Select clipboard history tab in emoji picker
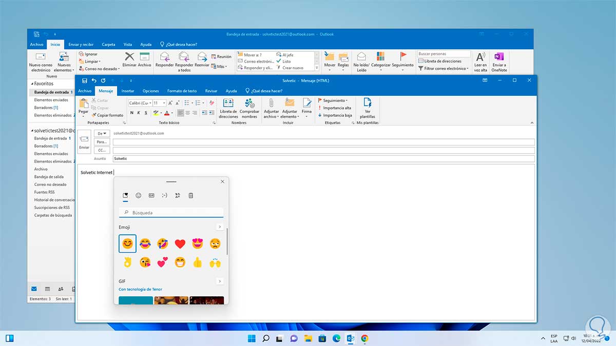Image resolution: width=616 pixels, height=346 pixels. pos(190,195)
